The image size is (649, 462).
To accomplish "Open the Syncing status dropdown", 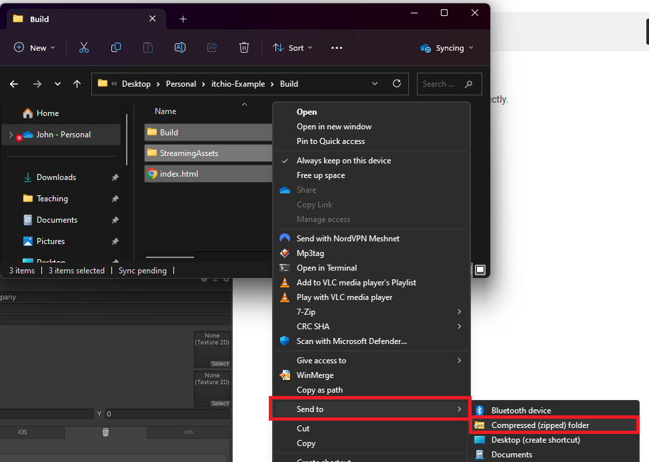I will pos(447,48).
